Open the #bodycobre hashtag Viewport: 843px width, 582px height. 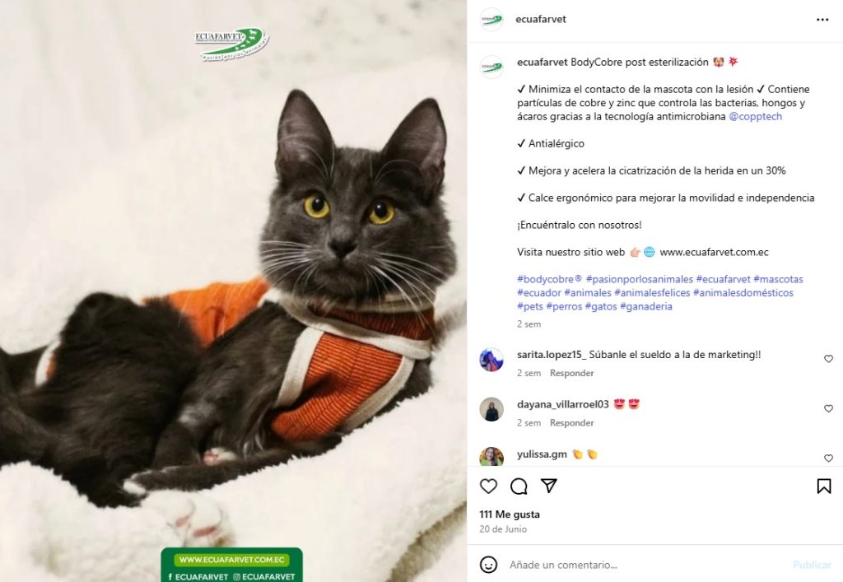point(549,279)
